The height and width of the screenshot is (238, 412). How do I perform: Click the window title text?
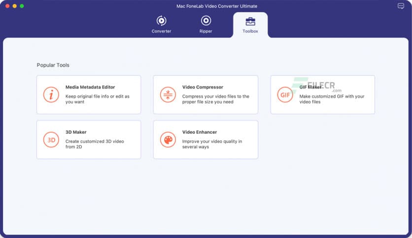(x=217, y=6)
